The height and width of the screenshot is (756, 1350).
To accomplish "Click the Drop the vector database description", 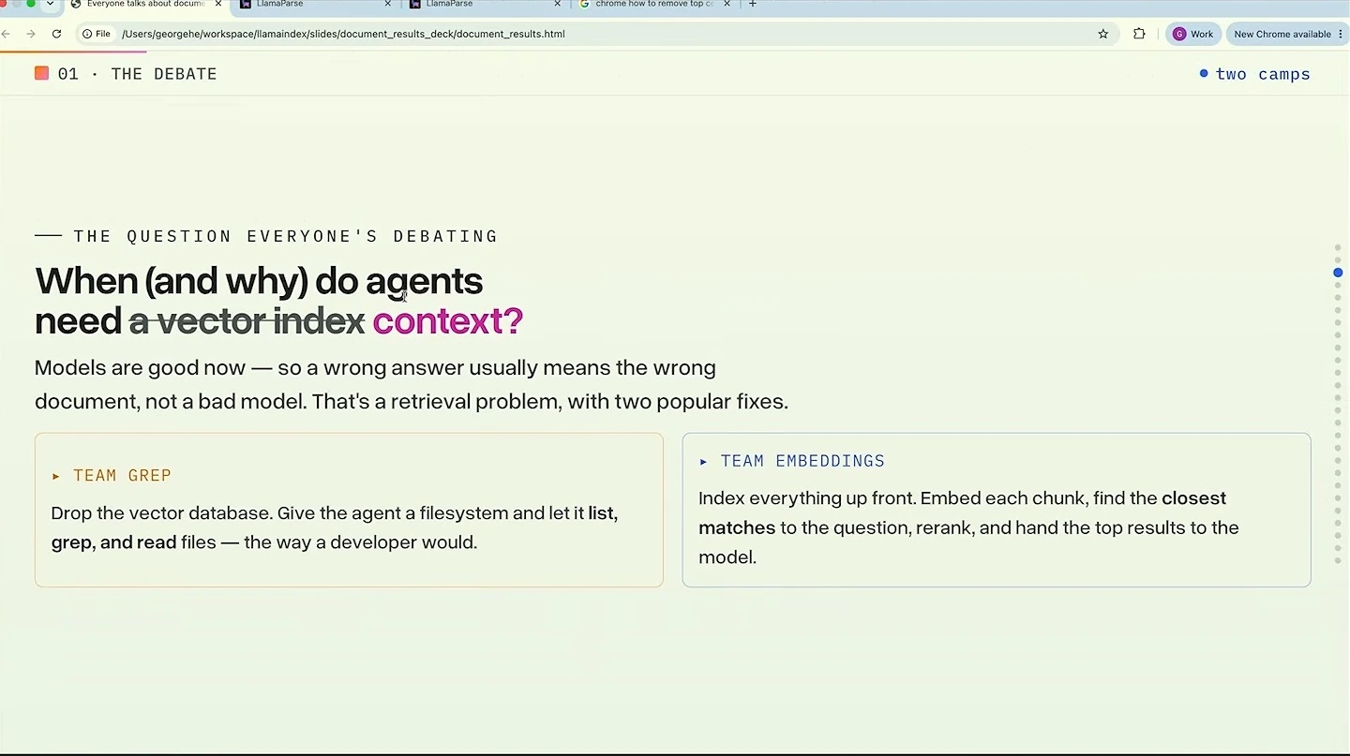I will [x=335, y=527].
